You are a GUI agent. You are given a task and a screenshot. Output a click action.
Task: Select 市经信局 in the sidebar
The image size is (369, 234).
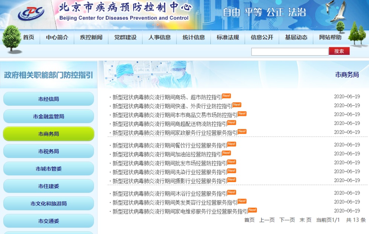point(49,99)
